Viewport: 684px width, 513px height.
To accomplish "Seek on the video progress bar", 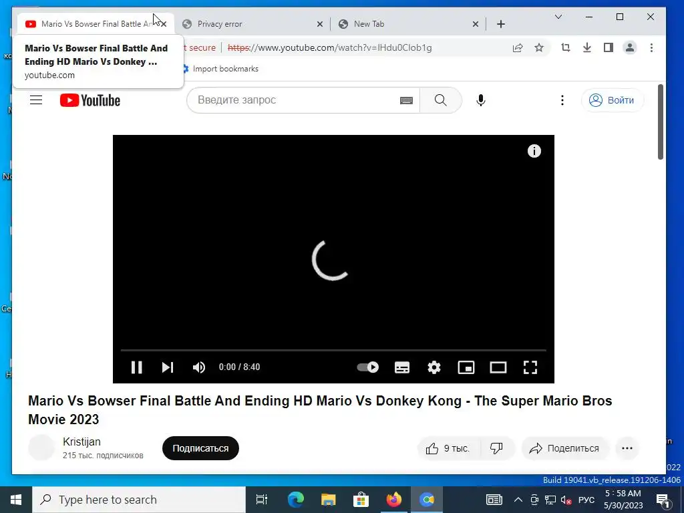I will click(x=333, y=350).
